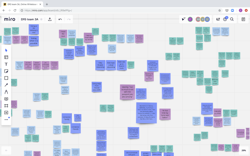Screen dimensions: 250x156
Task: Click the export board upload icon
Action: 50,19
